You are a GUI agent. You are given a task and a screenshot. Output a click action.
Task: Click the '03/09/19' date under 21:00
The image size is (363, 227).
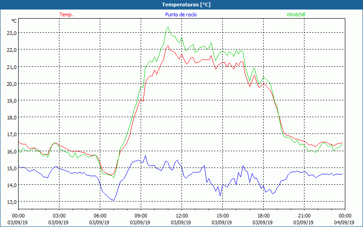click(303, 222)
